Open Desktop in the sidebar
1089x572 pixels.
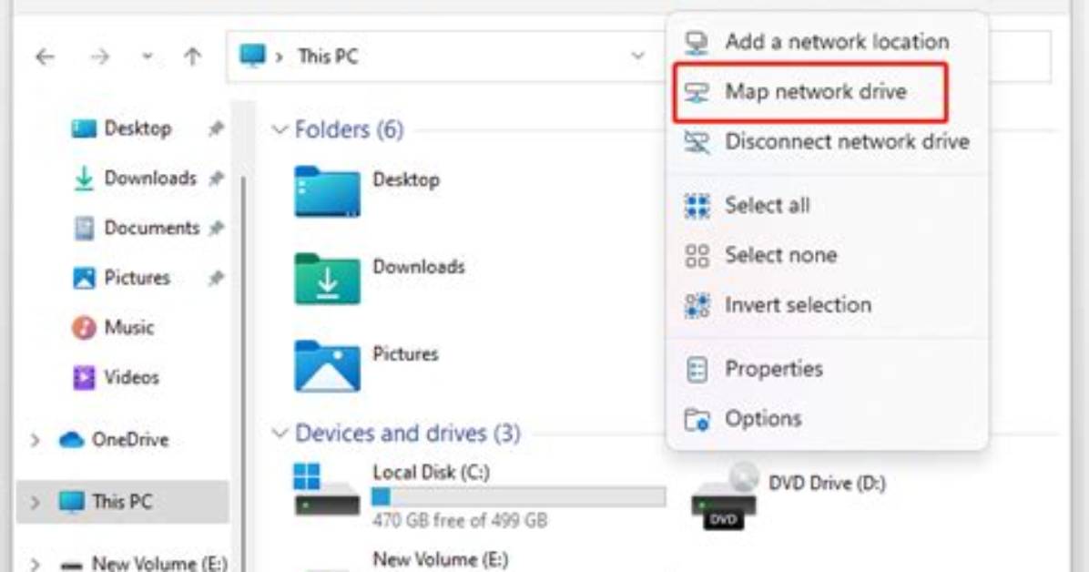click(137, 128)
